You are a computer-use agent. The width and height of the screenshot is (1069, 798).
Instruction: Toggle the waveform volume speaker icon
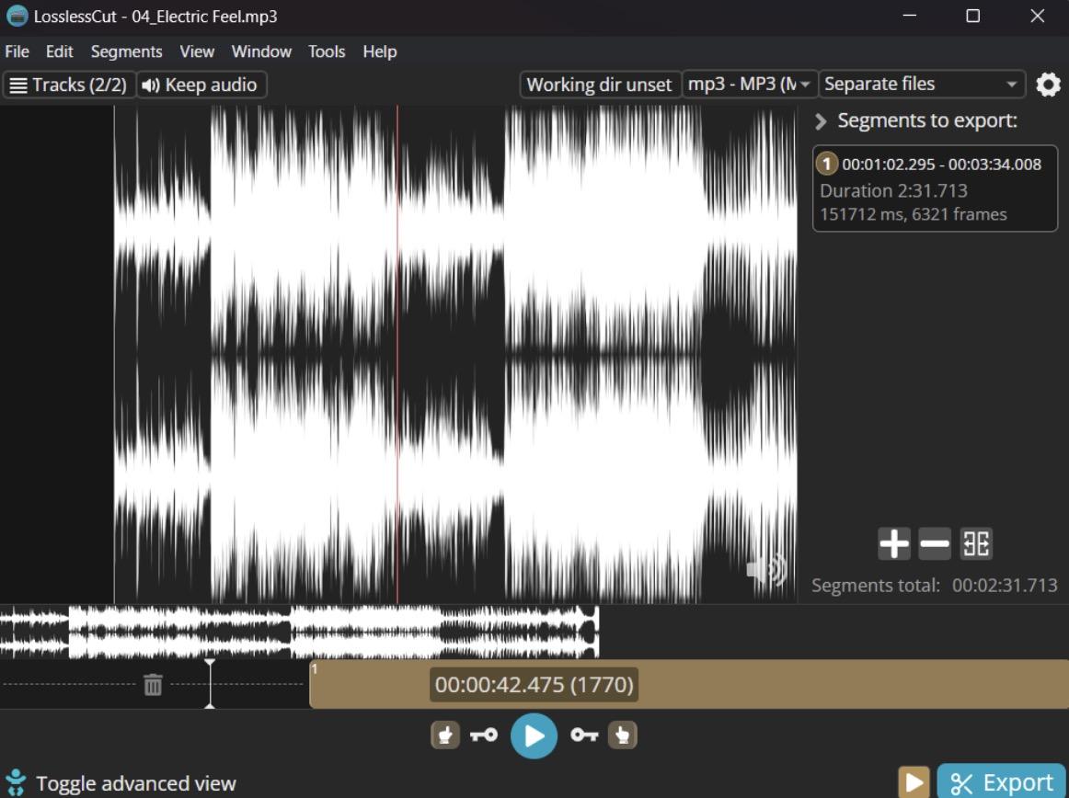pyautogui.click(x=767, y=569)
